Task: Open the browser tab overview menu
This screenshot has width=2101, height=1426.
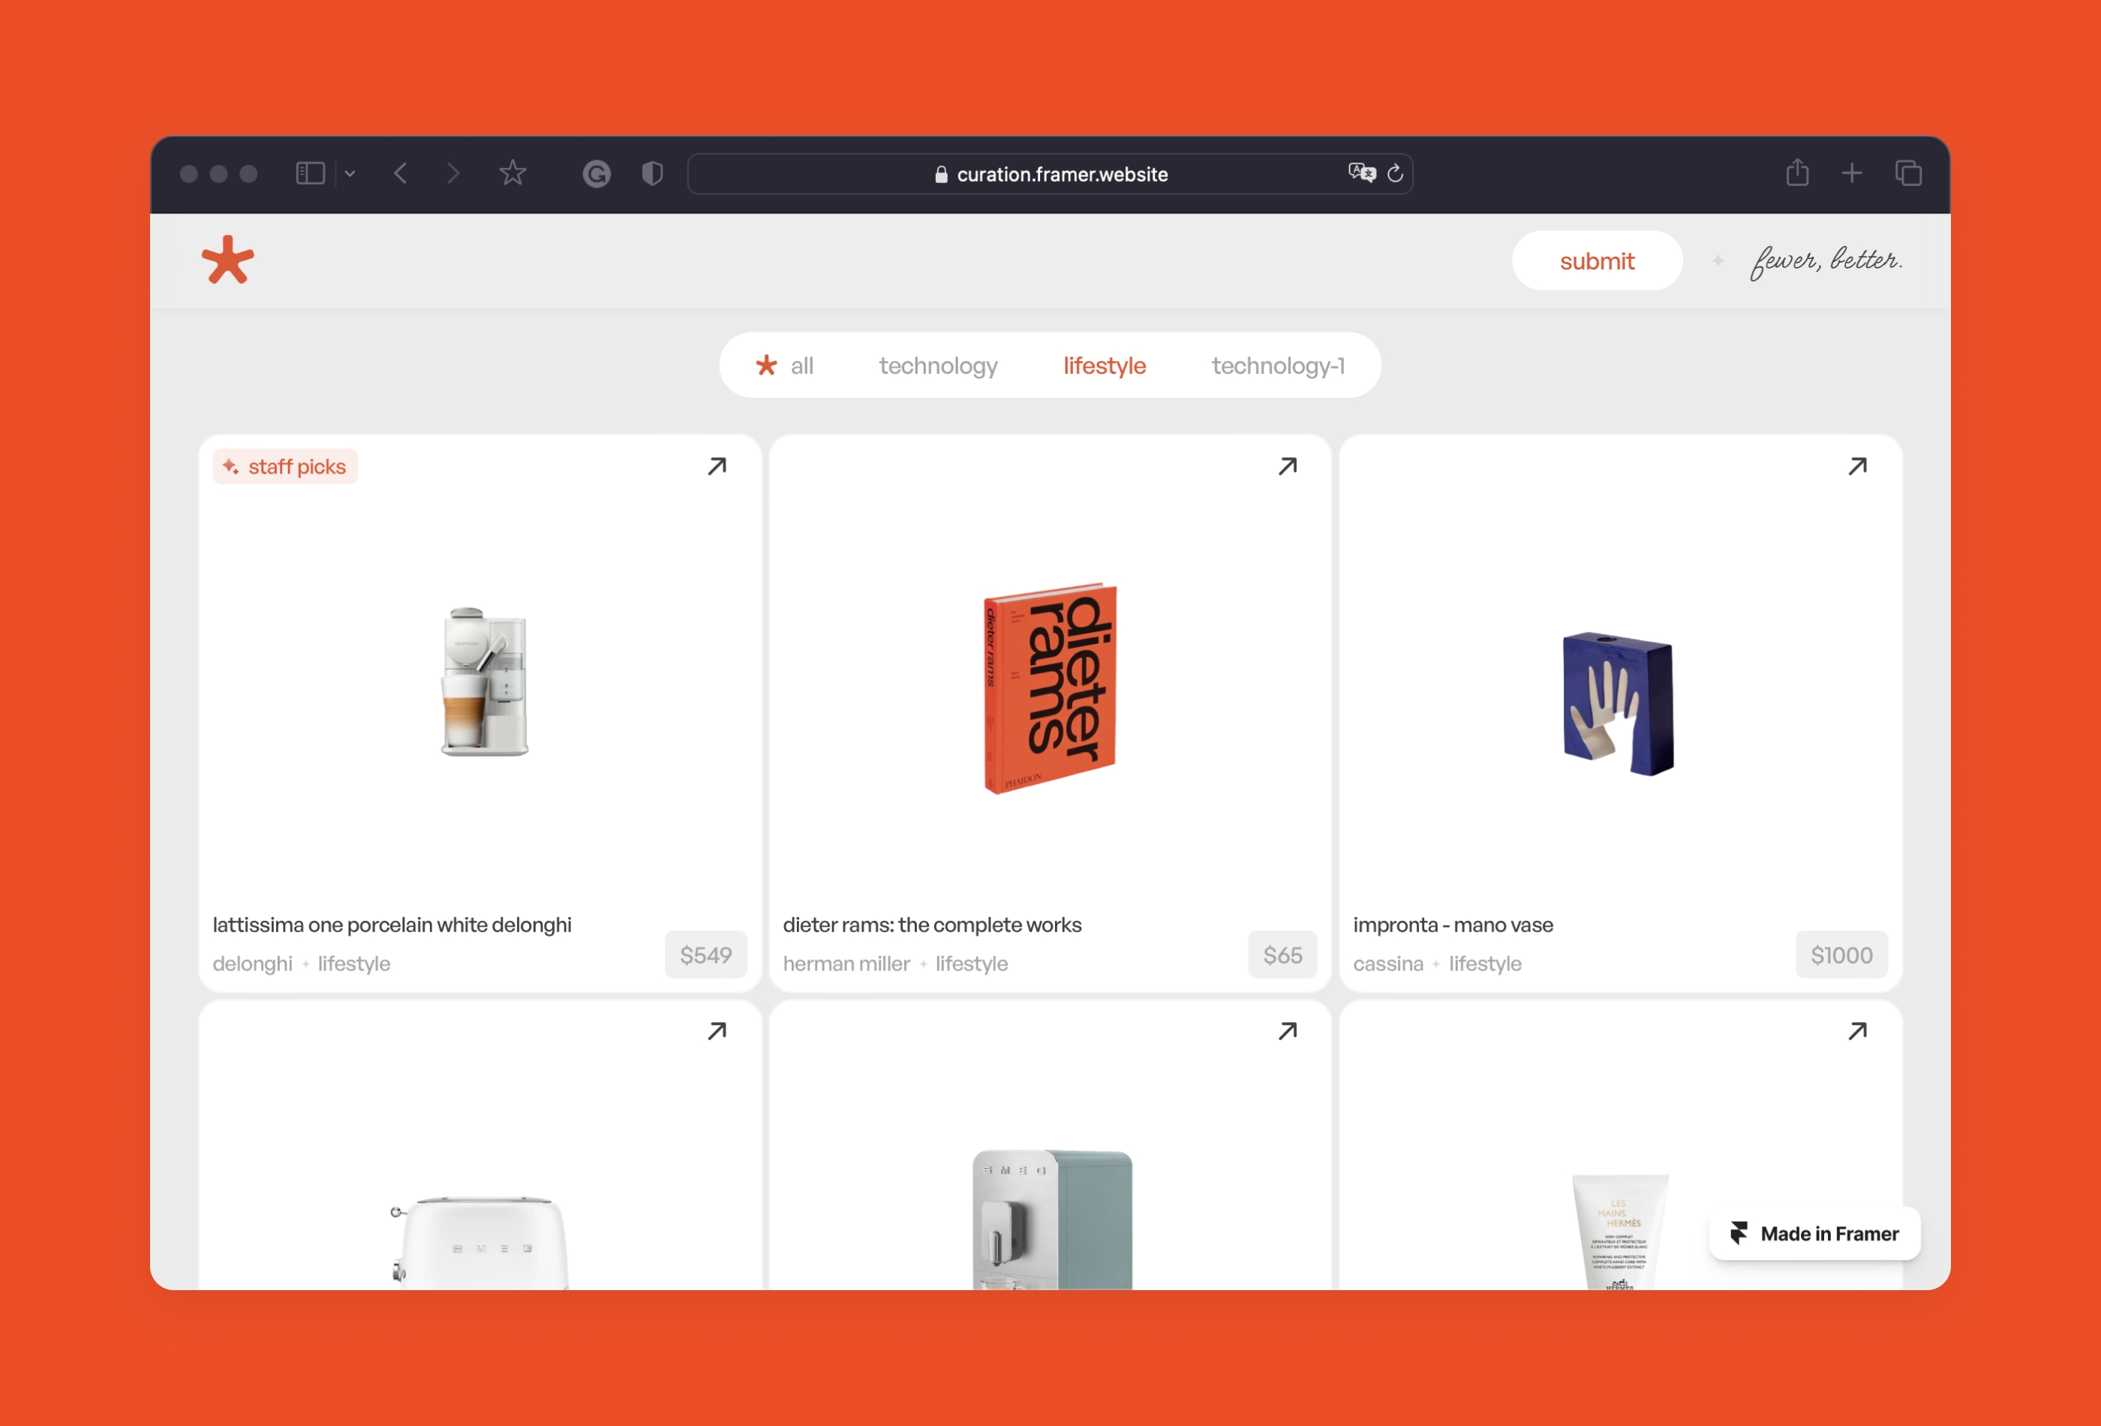Action: 1909,173
